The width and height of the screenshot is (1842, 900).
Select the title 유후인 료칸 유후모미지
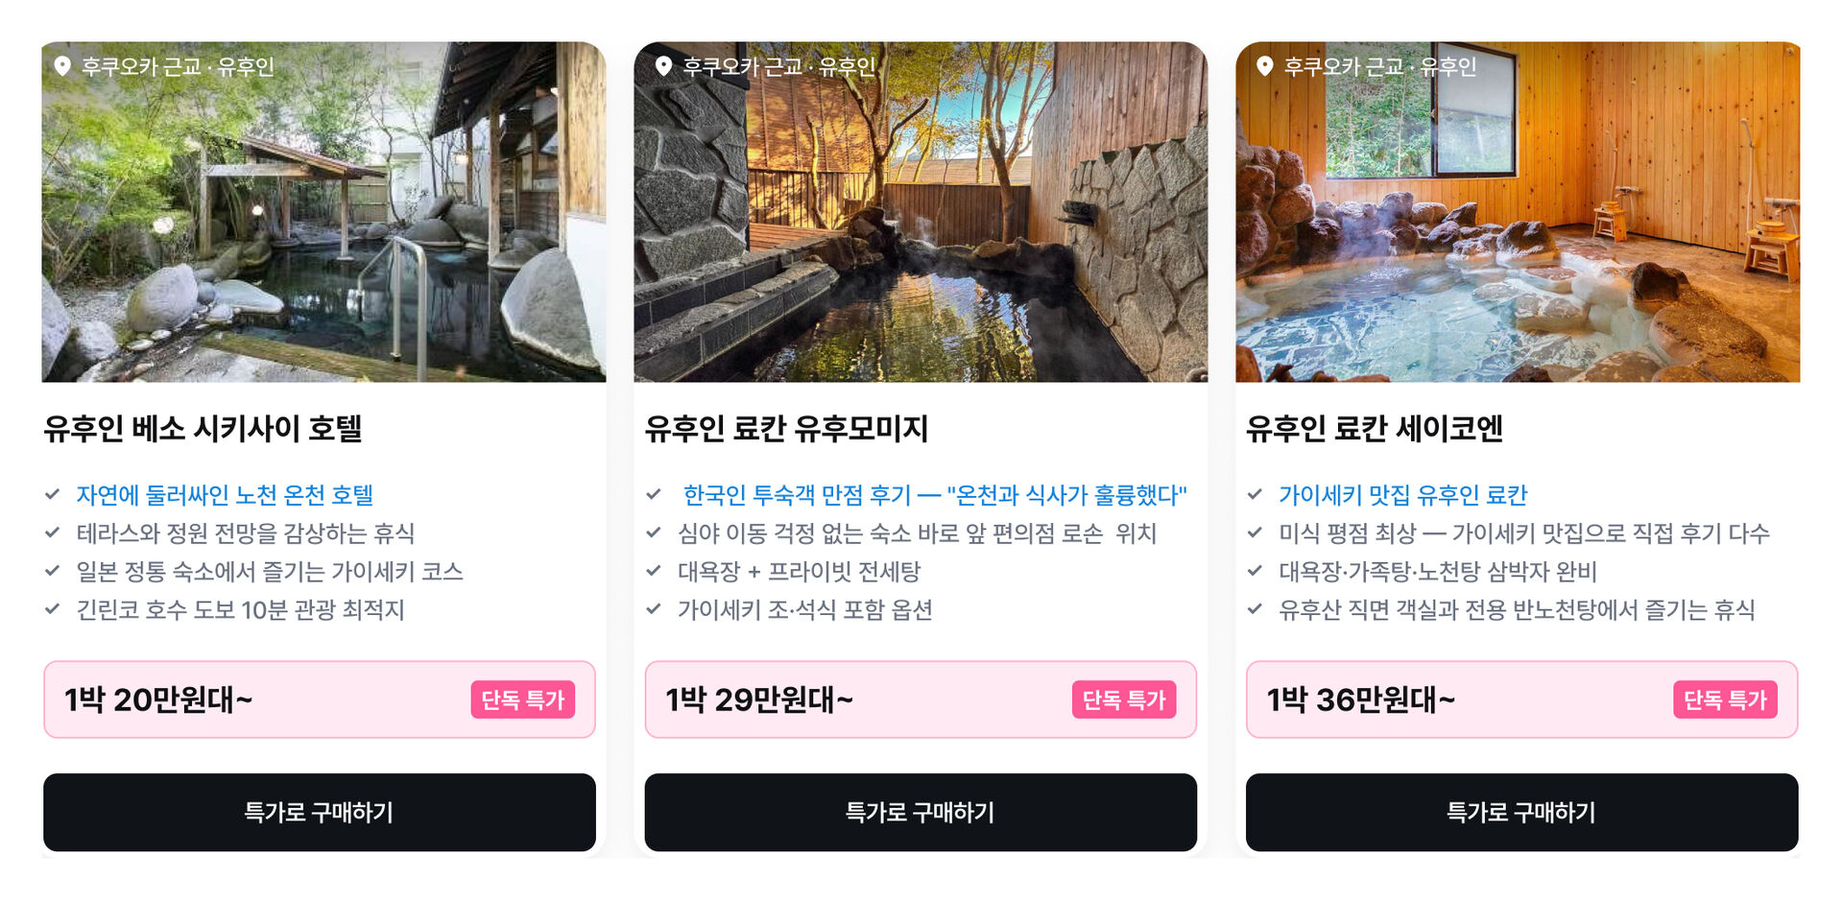coord(786,428)
